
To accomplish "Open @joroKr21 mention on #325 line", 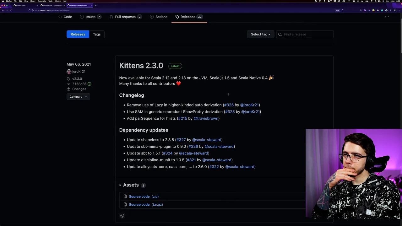I will click(249, 105).
